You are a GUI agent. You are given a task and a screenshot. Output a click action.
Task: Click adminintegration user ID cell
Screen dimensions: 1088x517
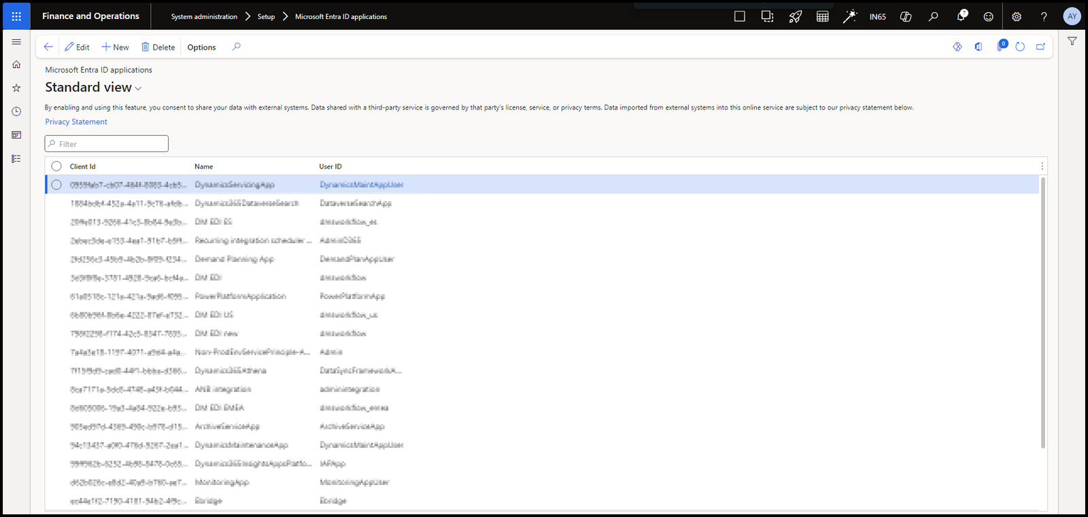click(x=350, y=389)
